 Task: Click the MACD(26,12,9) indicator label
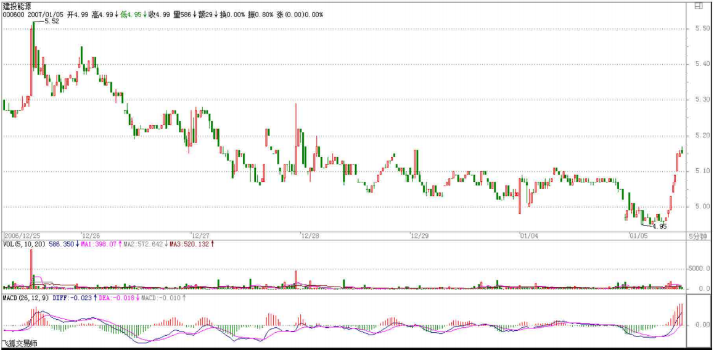click(27, 298)
